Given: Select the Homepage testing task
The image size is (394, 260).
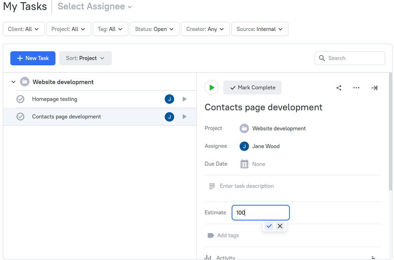Looking at the screenshot, I should [x=100, y=99].
